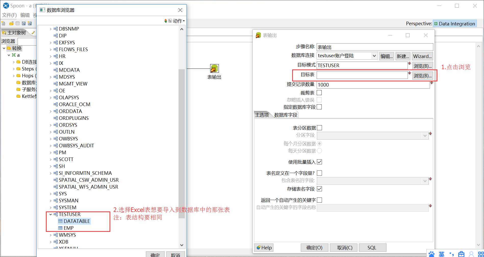The height and width of the screenshot is (257, 484).
Task: Toggle the 英 input language indicator
Action: (x=442, y=254)
